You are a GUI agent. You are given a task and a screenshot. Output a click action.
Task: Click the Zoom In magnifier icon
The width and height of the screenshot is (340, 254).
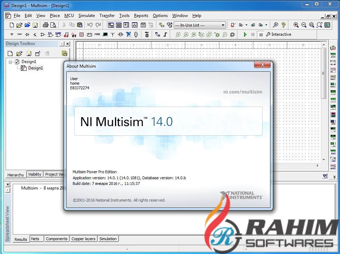point(296,25)
